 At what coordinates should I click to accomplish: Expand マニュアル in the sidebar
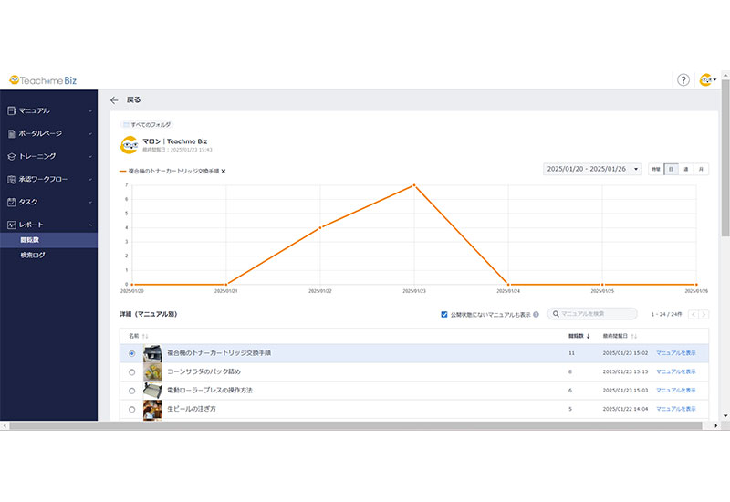[x=48, y=110]
